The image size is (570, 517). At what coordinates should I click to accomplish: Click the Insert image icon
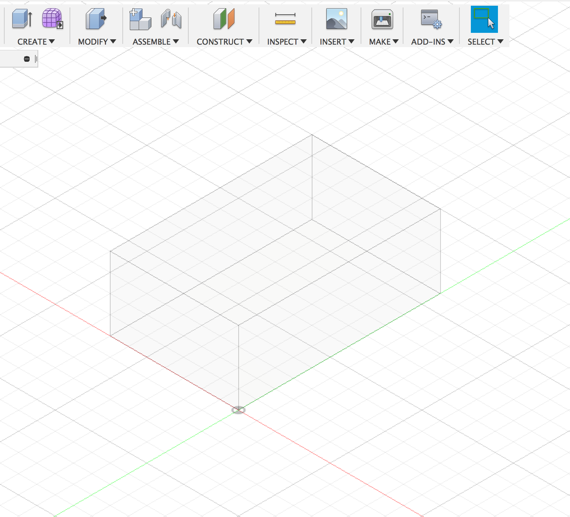pos(336,19)
